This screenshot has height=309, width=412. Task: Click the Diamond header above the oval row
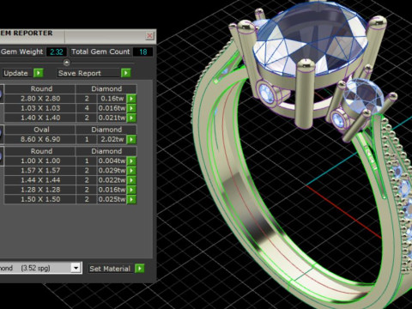click(x=106, y=130)
